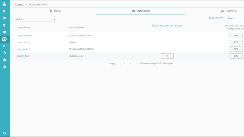Open the user profile icon in sidebar
The image size is (244, 137).
(4, 4)
